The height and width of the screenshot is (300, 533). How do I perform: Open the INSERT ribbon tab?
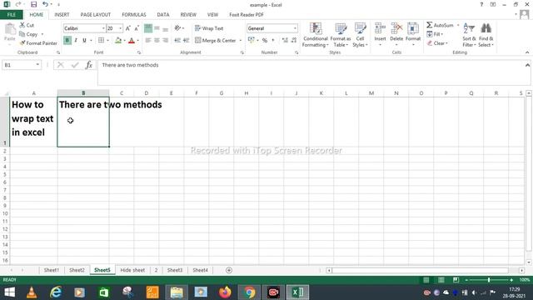click(x=62, y=15)
